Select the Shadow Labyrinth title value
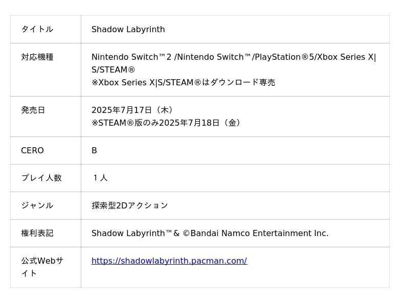 tap(128, 30)
